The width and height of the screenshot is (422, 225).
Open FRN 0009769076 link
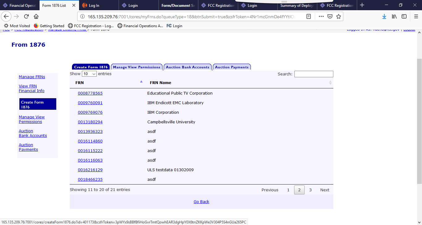pos(90,112)
